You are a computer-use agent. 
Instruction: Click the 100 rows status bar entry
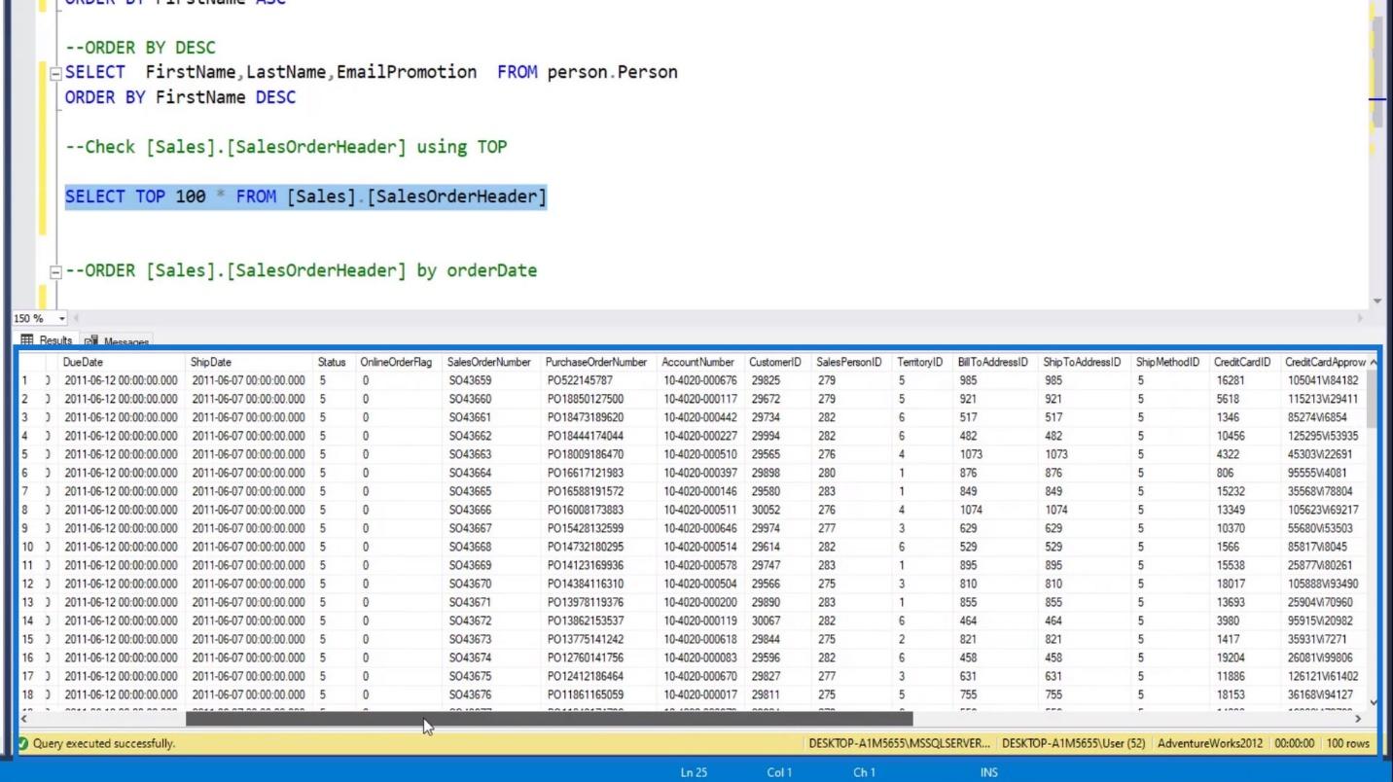(1347, 743)
